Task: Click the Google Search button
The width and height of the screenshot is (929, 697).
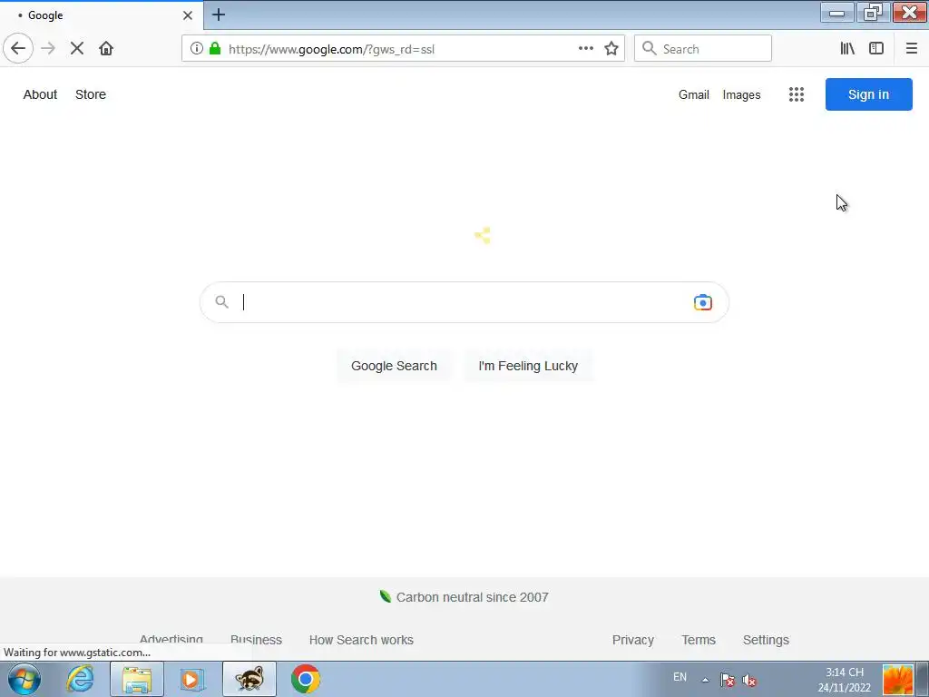Action: [394, 366]
